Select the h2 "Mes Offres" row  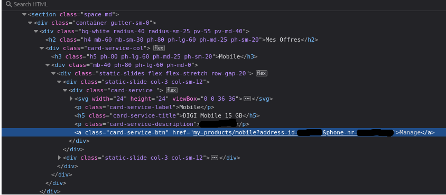coord(224,40)
